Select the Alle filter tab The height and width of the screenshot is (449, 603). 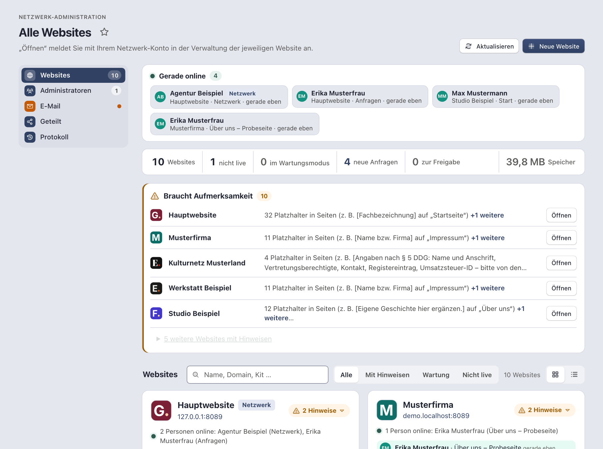(x=346, y=375)
